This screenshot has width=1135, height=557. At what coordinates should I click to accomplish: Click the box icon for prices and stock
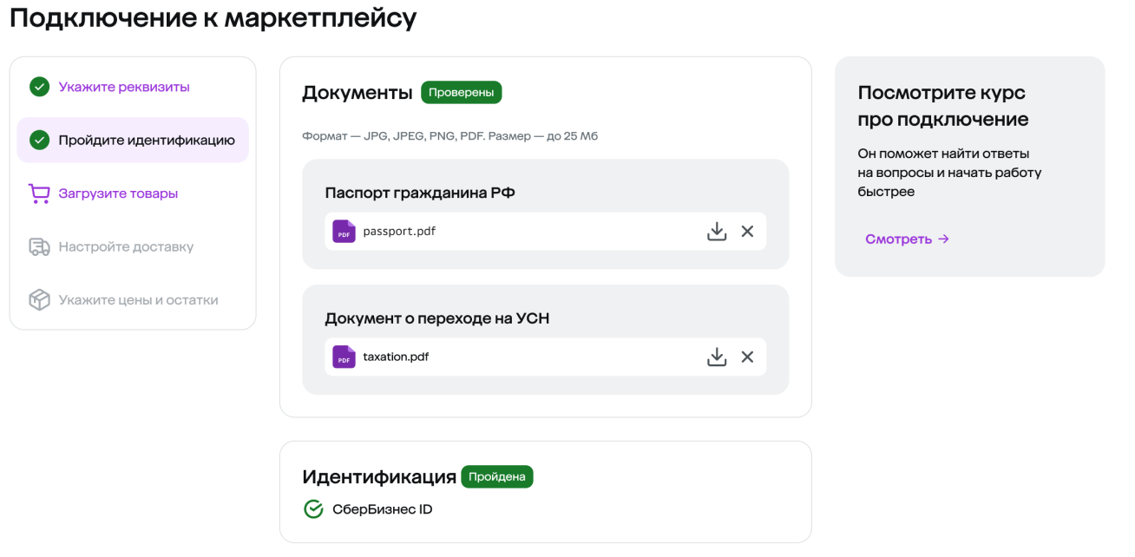click(39, 300)
